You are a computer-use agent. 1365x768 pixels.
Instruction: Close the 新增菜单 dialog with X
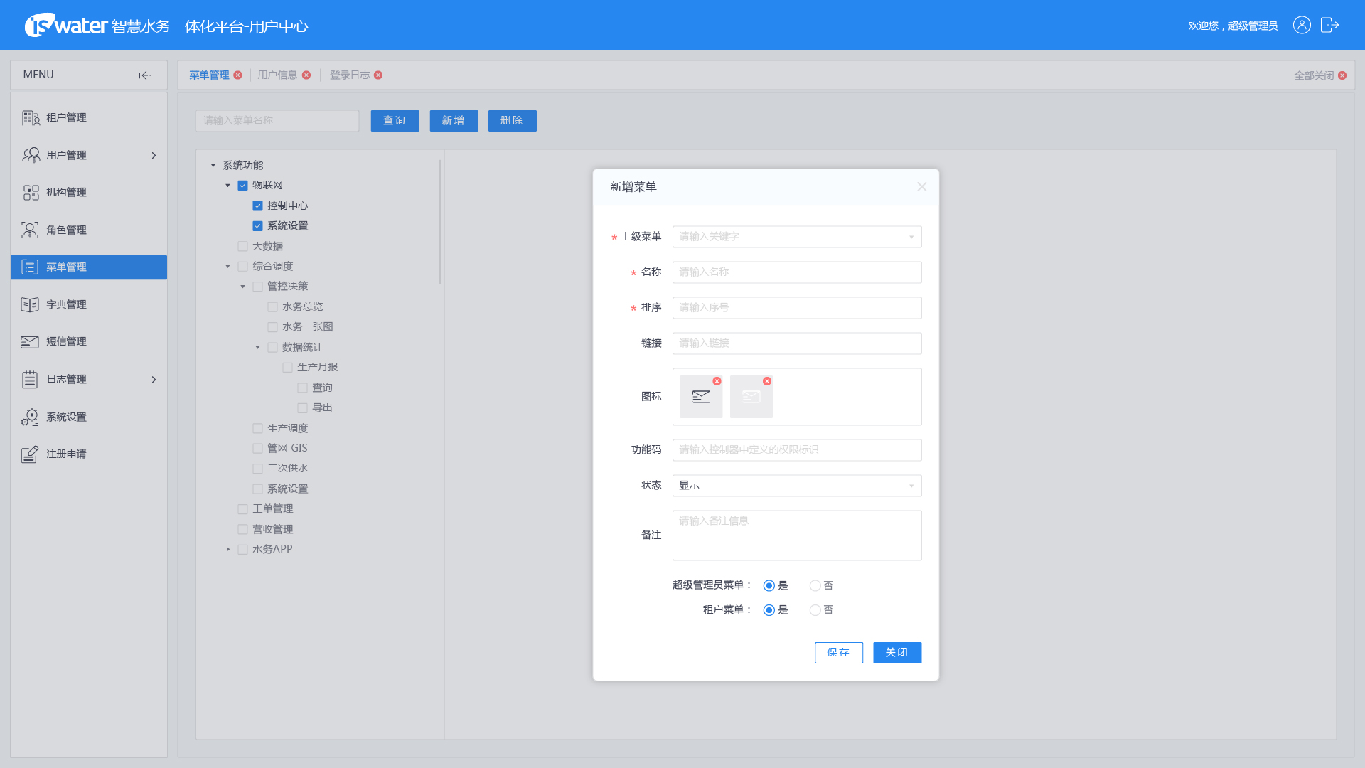coord(922,187)
